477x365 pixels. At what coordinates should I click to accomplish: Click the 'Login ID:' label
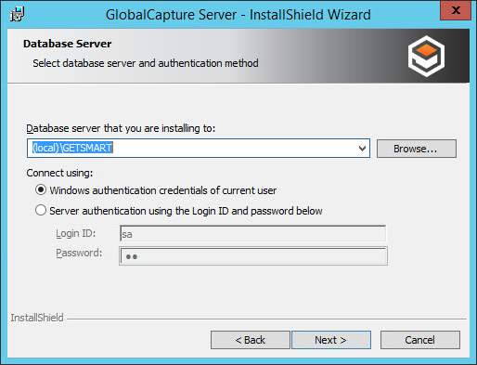[x=76, y=233]
